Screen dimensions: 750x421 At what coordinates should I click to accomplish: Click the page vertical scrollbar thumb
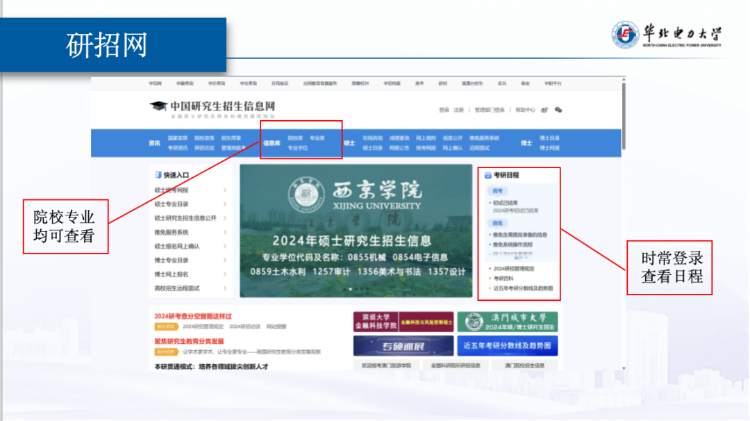pos(624,116)
